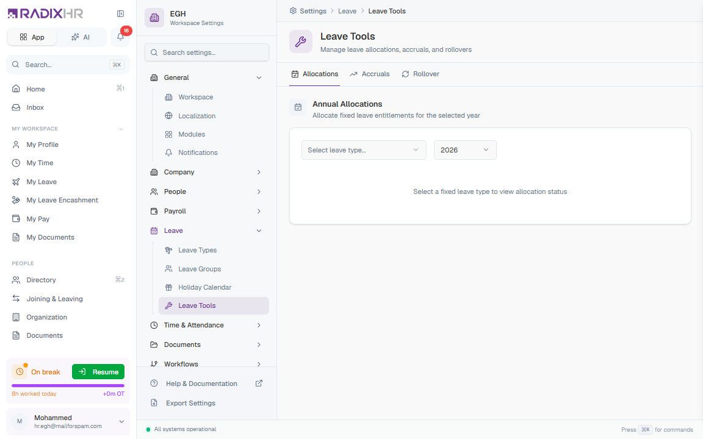Switch to the Rollover tab

[x=420, y=74]
